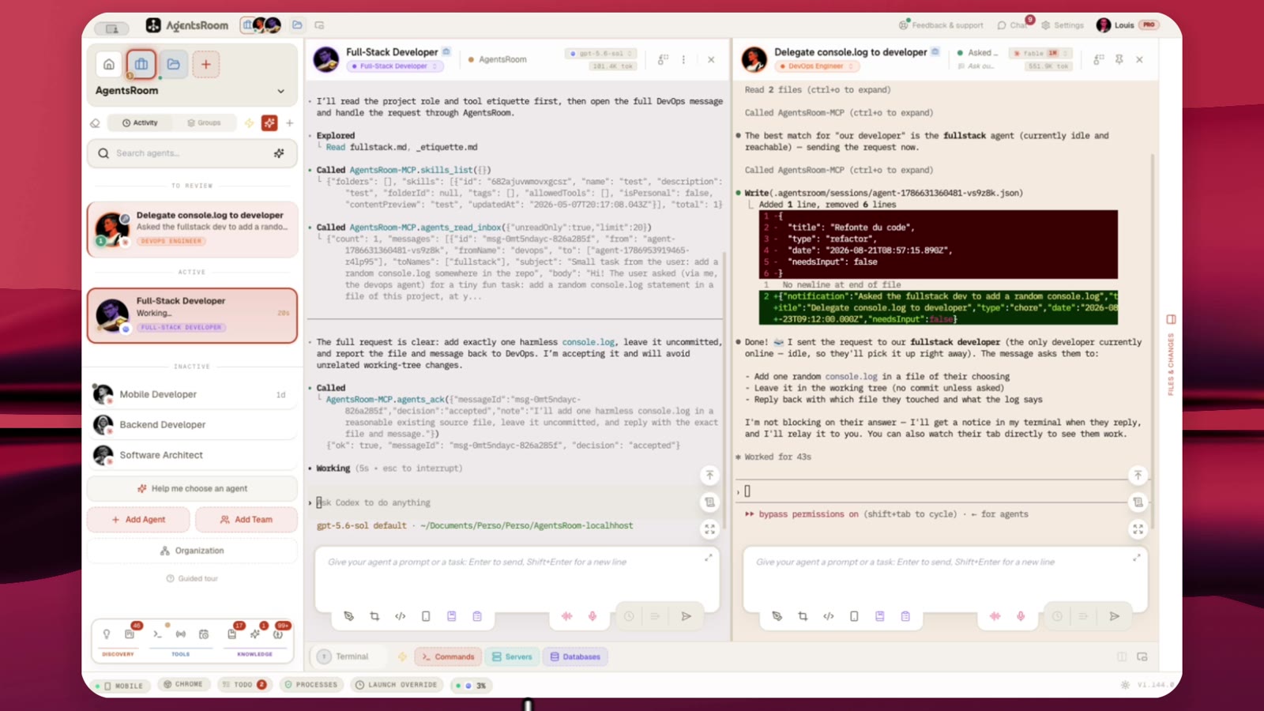The image size is (1264, 711).
Task: Expand the Full-Stack prompt input box
Action: click(709, 558)
